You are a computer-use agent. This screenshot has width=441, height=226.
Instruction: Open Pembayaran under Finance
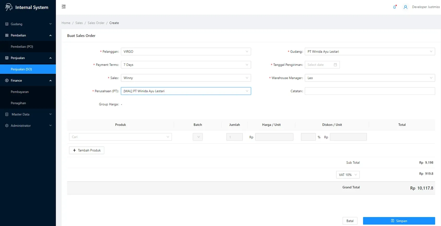point(28,92)
